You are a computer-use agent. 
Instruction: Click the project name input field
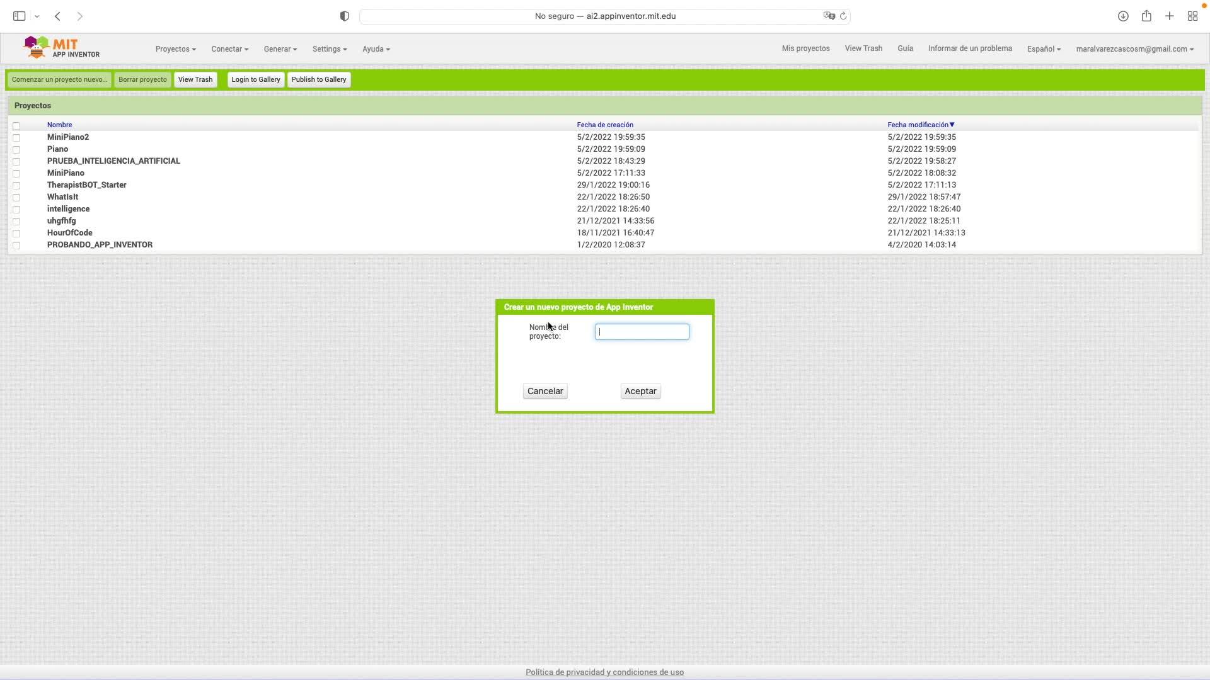[642, 332]
